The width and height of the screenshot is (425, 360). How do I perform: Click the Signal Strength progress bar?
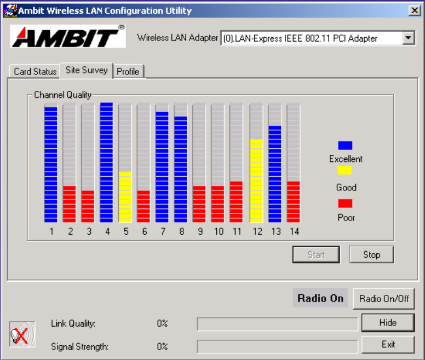click(x=277, y=346)
